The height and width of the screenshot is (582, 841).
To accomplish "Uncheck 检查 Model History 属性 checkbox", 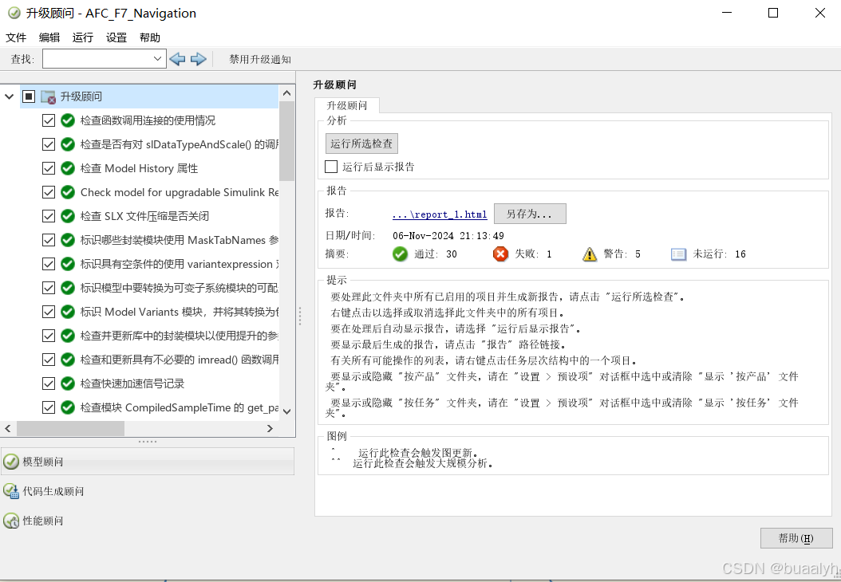I will tap(48, 168).
